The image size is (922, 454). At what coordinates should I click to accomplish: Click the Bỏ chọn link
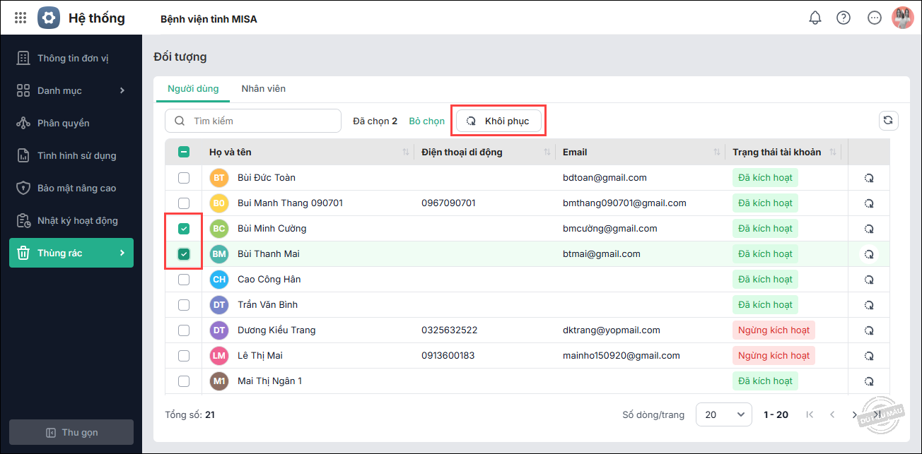426,121
